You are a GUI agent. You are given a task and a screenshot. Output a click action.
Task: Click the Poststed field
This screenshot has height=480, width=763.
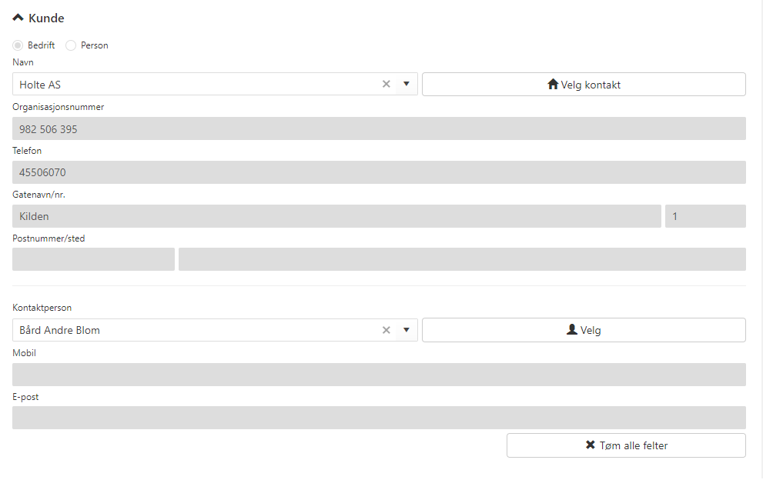click(x=462, y=259)
